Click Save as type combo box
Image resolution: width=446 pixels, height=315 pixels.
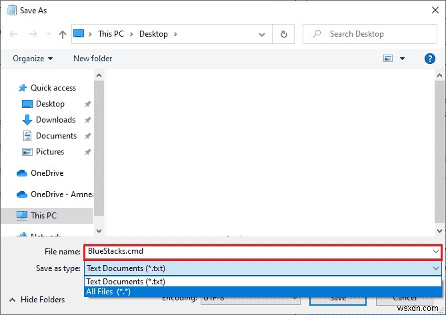[x=263, y=268]
